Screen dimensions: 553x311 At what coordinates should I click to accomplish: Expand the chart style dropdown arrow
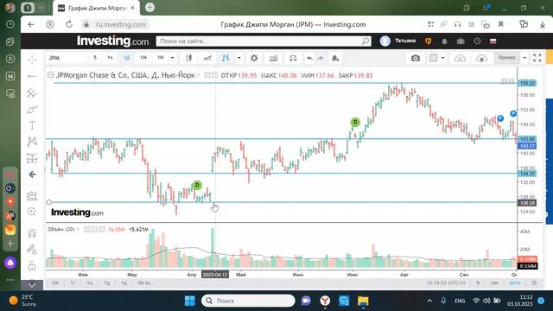pyautogui.click(x=238, y=58)
